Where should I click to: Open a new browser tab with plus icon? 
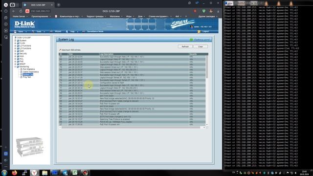coord(59,5)
